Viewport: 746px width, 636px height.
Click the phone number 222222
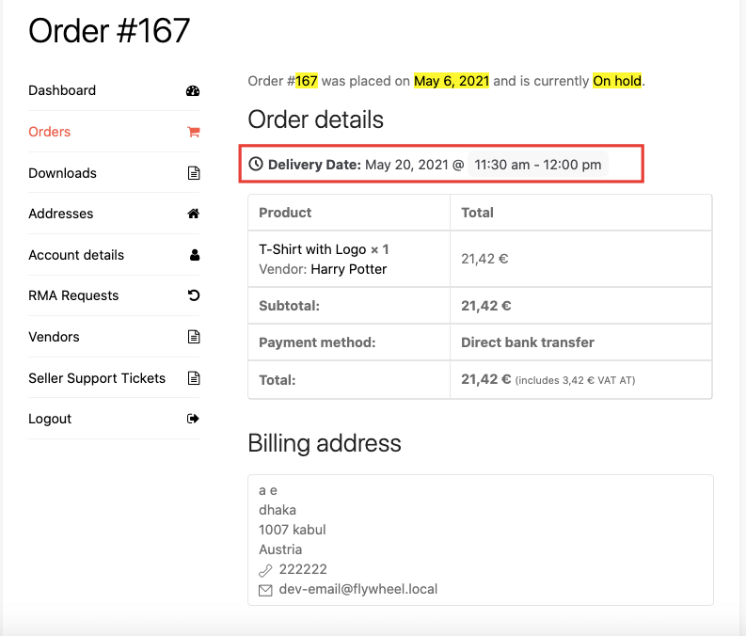click(x=303, y=569)
